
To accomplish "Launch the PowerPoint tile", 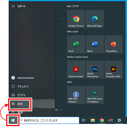I will point(113,44).
